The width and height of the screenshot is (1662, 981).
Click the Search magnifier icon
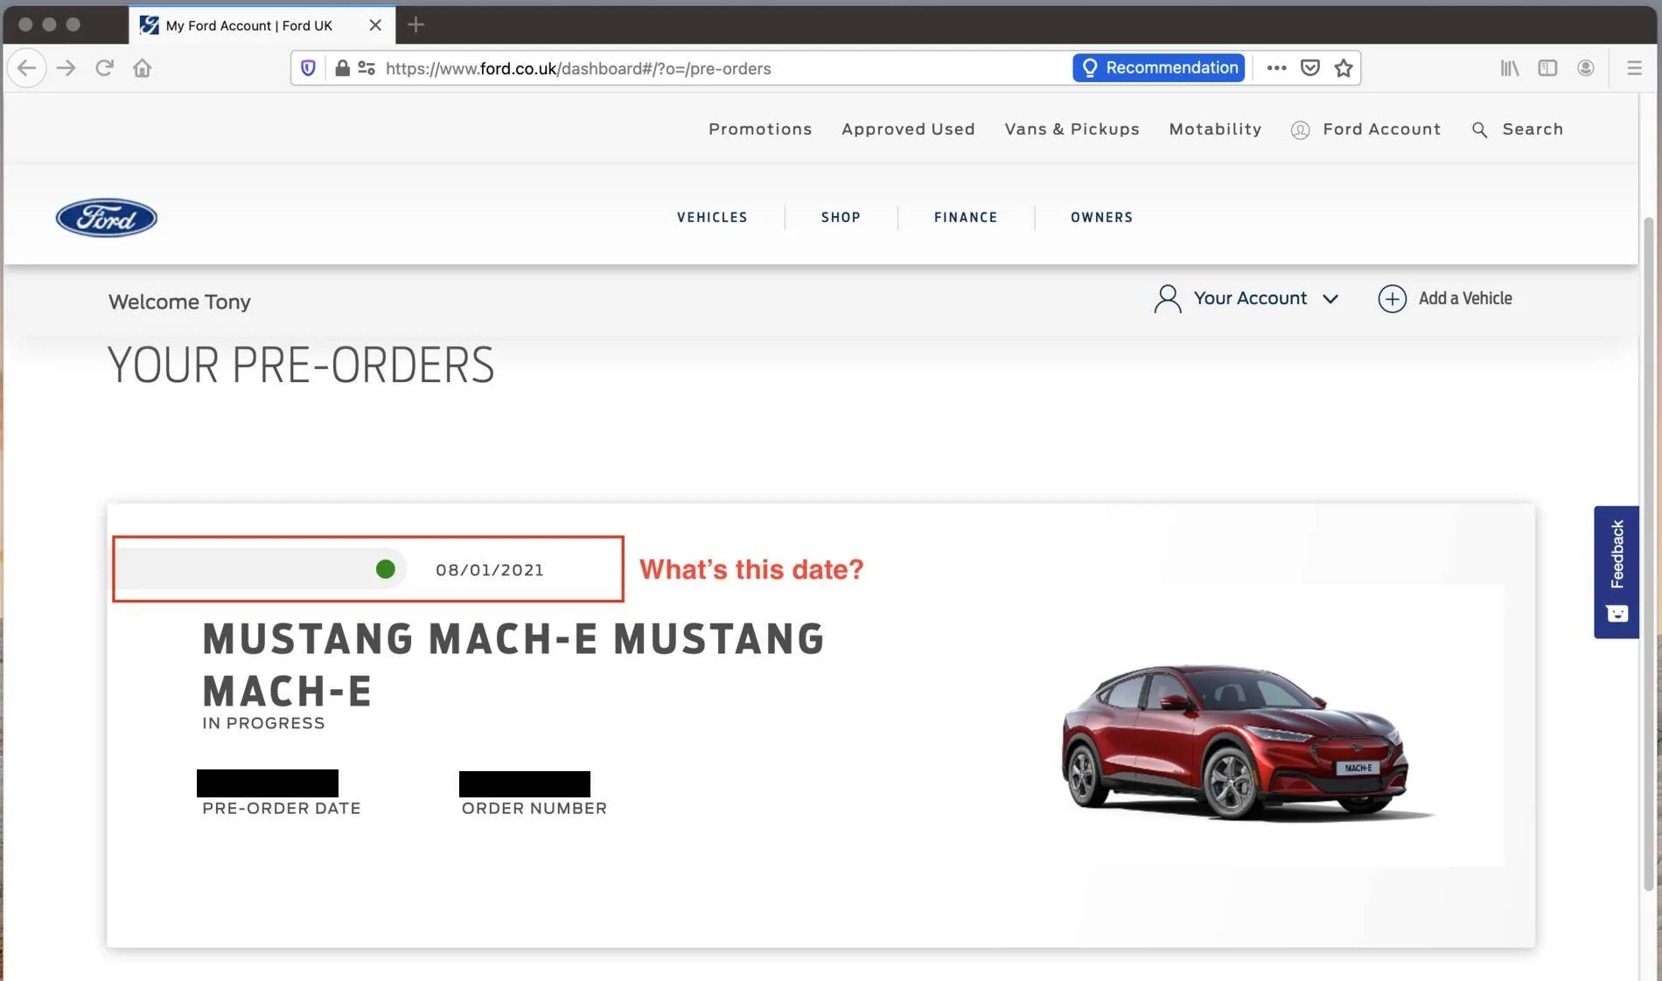(1479, 130)
